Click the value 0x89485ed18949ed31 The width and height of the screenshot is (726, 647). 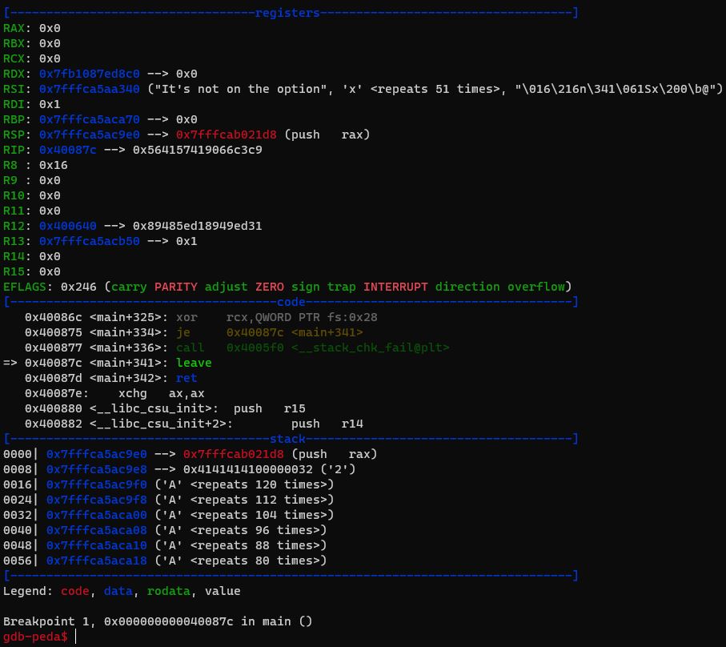[198, 226]
